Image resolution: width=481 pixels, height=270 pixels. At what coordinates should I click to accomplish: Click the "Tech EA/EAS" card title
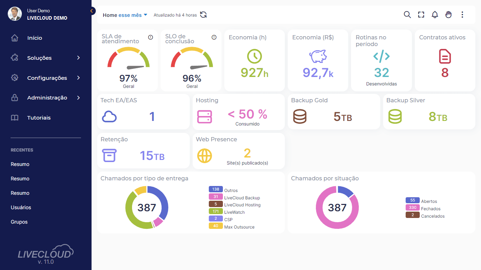pos(119,101)
